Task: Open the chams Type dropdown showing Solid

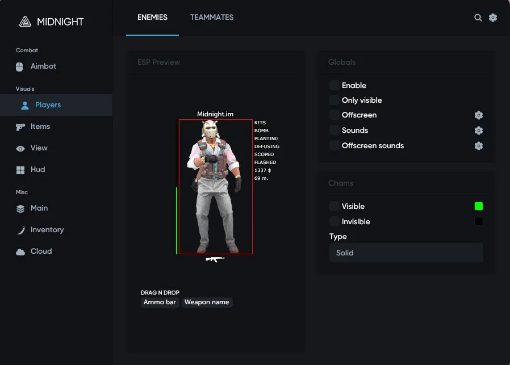Action: click(x=406, y=253)
